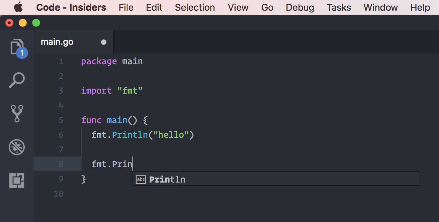This screenshot has height=222, width=439.
Task: Open the Go menu in menu bar
Action: click(x=267, y=7)
